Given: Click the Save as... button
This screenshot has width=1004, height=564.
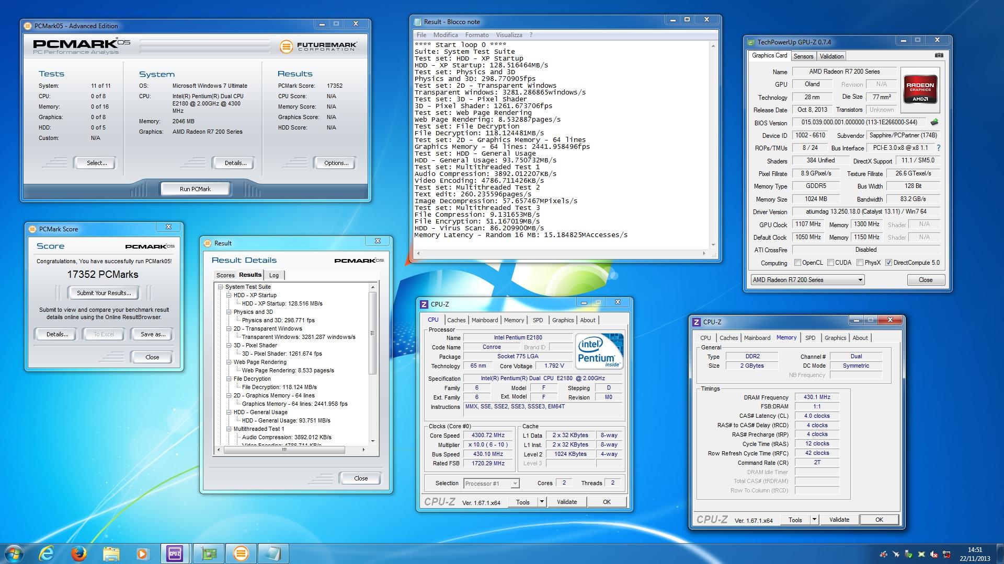Looking at the screenshot, I should [153, 334].
